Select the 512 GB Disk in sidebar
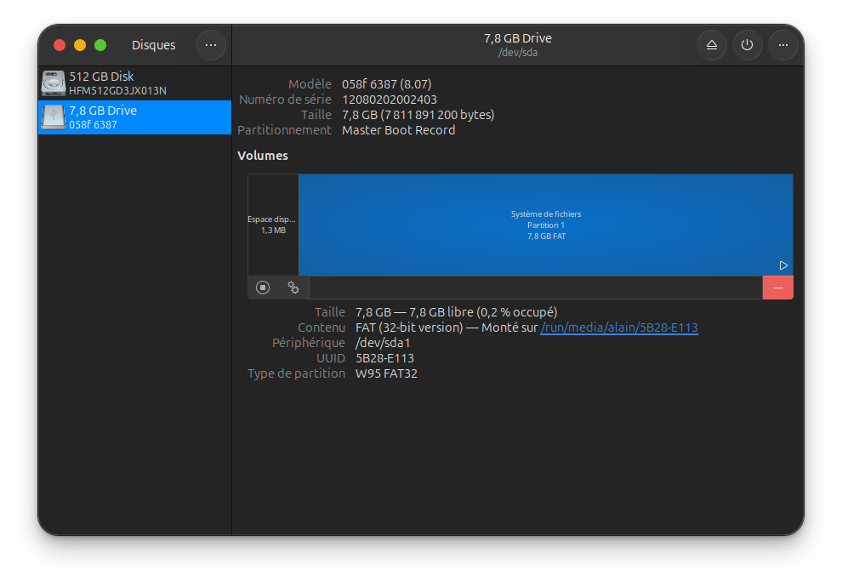842x587 pixels. tap(134, 83)
